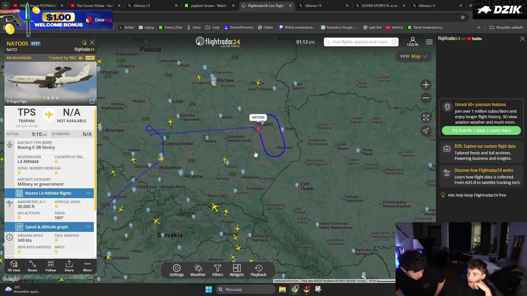527x296 pixels.
Task: Show more bookmarks with chevron
Action: (x=478, y=28)
